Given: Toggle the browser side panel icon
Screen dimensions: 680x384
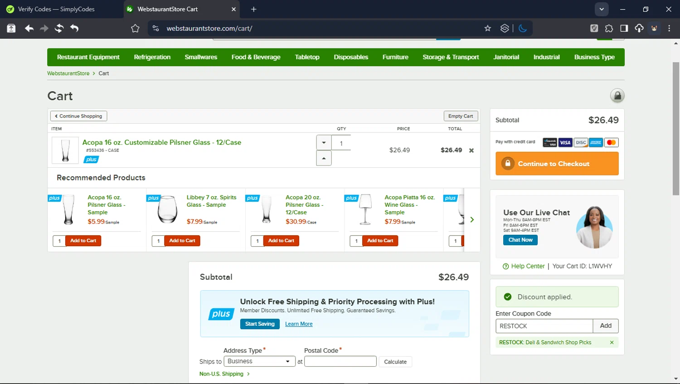Looking at the screenshot, I should click(624, 28).
